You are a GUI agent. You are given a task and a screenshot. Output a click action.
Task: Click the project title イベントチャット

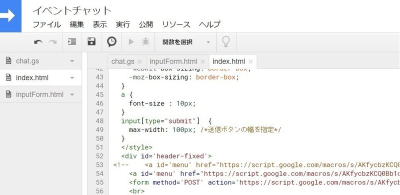[72, 10]
